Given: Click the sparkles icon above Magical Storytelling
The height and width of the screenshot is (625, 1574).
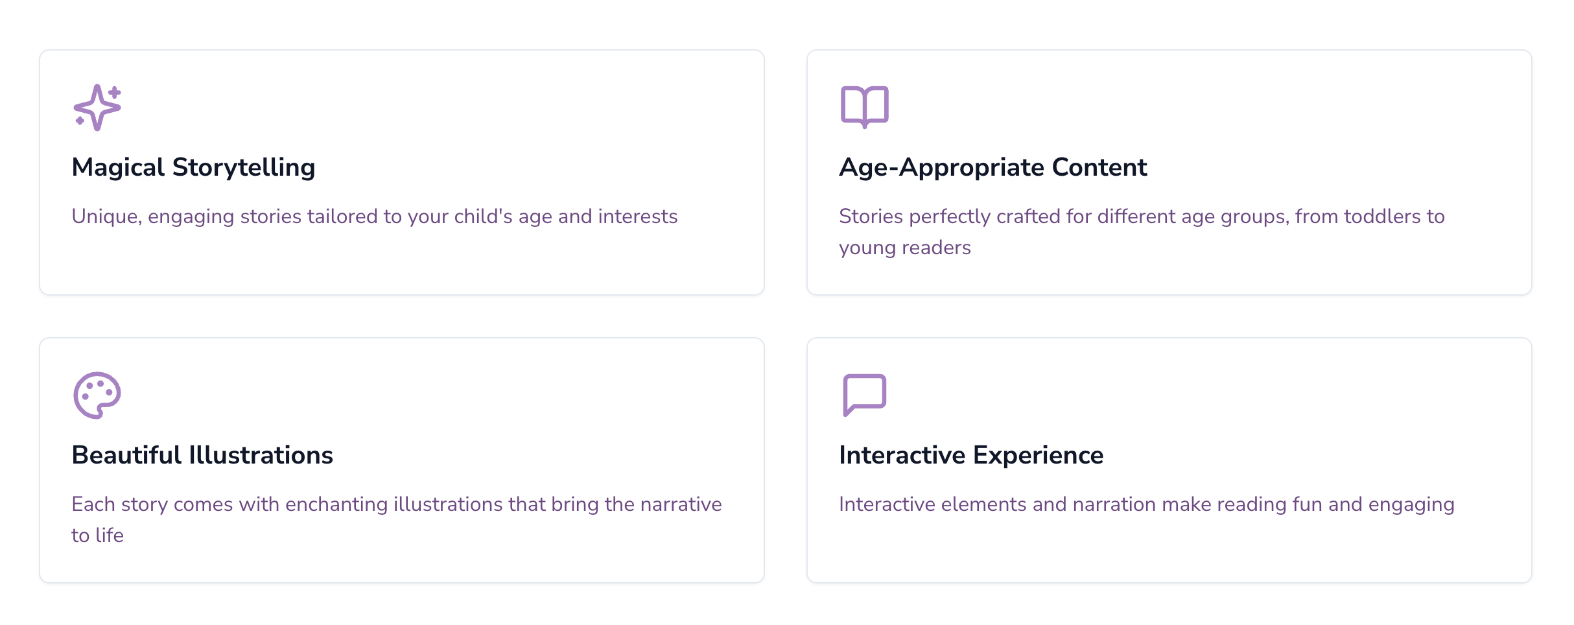Looking at the screenshot, I should click(97, 108).
